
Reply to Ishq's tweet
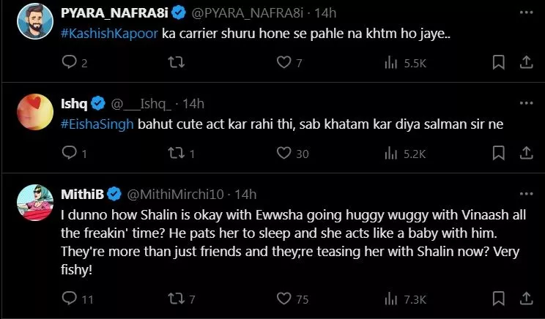coord(70,153)
